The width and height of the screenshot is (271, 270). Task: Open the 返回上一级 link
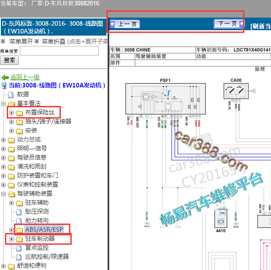point(25,77)
